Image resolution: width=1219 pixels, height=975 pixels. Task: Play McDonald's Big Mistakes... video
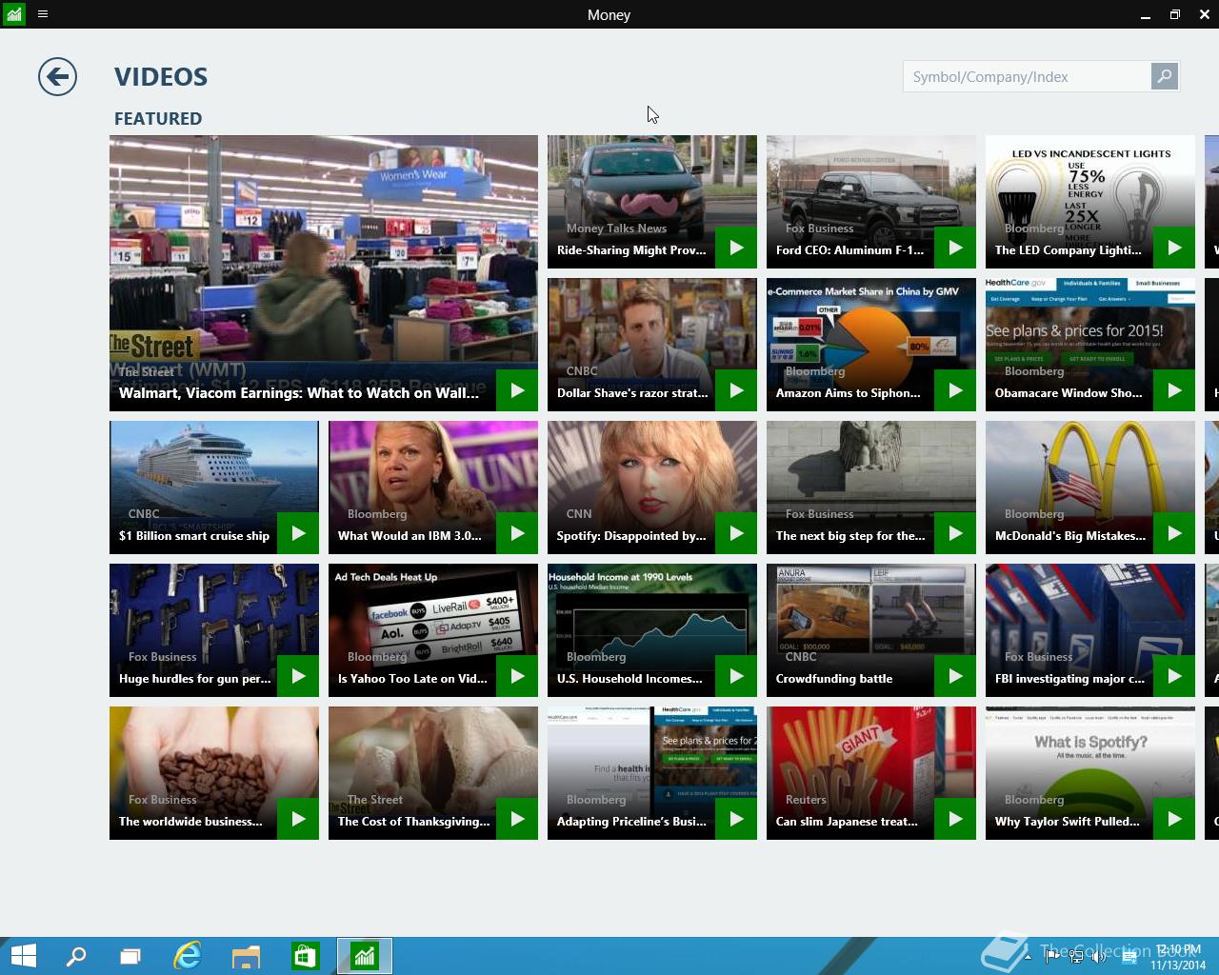[x=1174, y=533]
